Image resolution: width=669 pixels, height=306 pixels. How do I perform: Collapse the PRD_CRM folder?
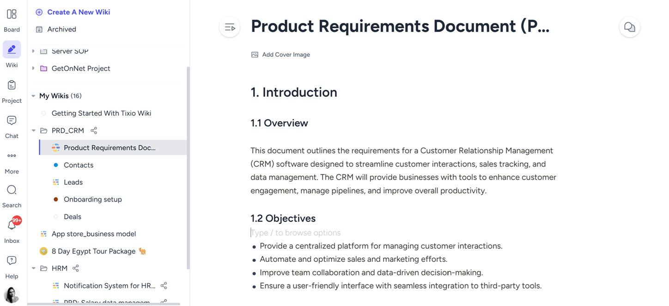pyautogui.click(x=33, y=130)
